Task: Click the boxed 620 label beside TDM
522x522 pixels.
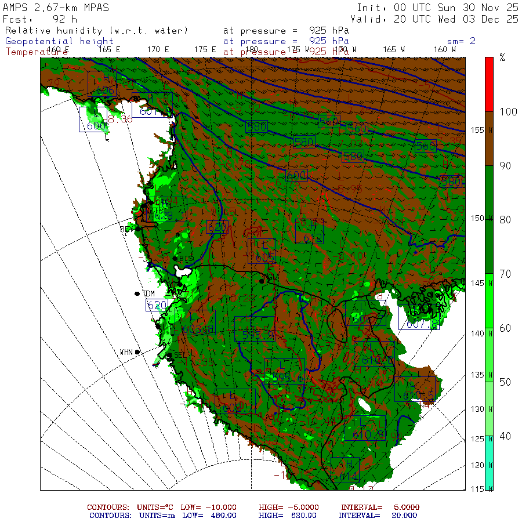Action: click(157, 305)
